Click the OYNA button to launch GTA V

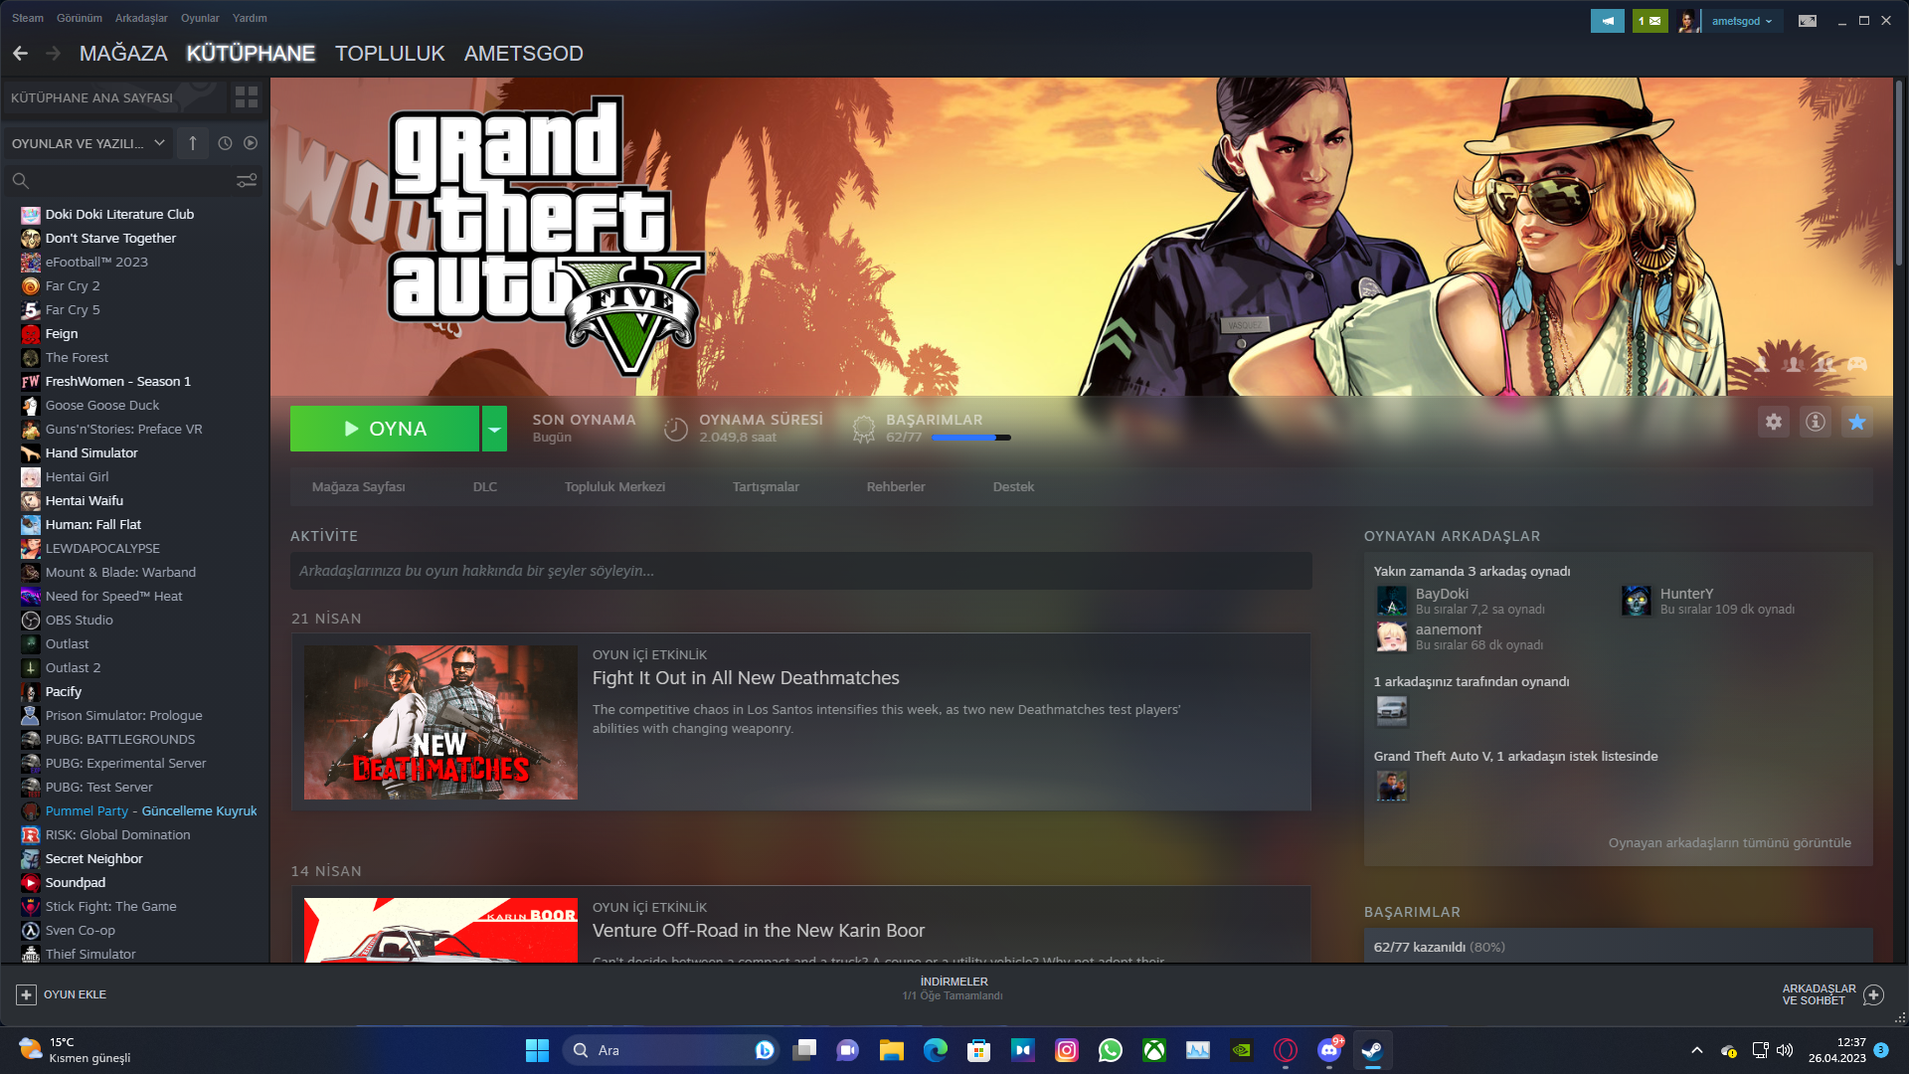385,428
